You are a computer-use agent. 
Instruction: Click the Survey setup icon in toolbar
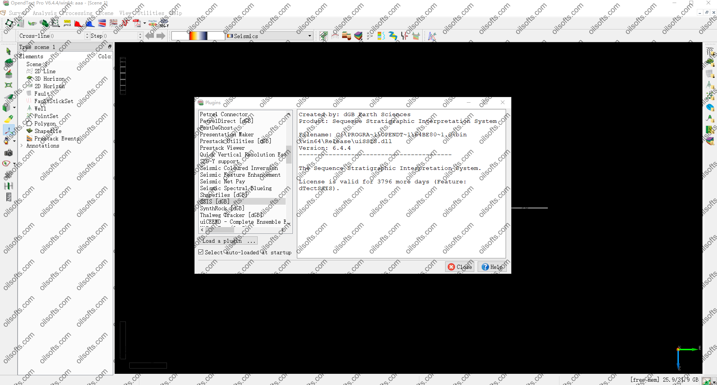pyautogui.click(x=9, y=23)
